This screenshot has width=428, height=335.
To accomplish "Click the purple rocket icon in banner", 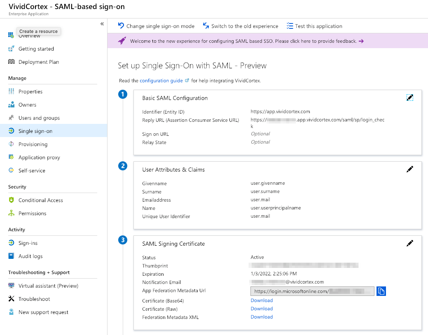I will pos(122,41).
